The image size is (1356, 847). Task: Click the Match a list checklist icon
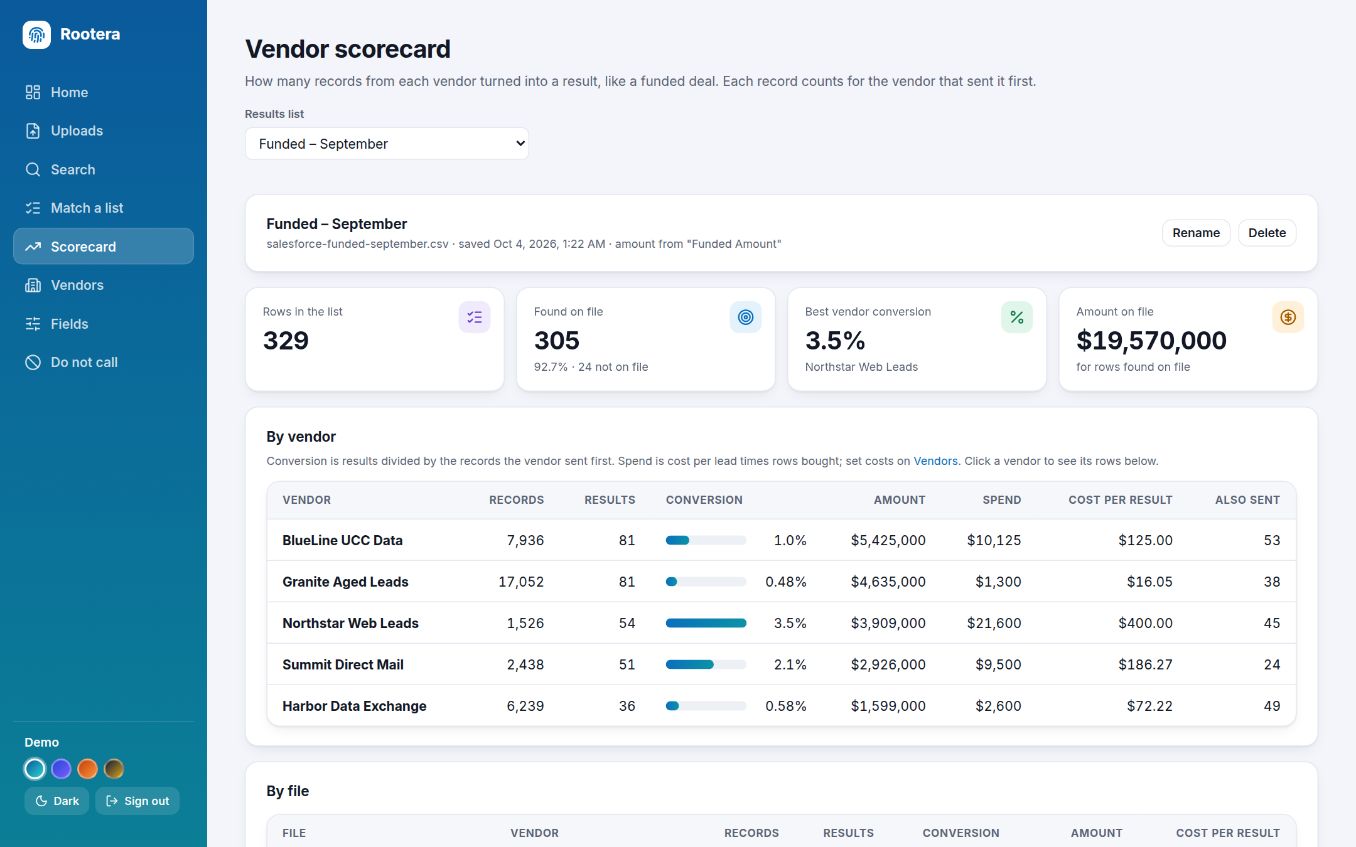click(x=33, y=208)
